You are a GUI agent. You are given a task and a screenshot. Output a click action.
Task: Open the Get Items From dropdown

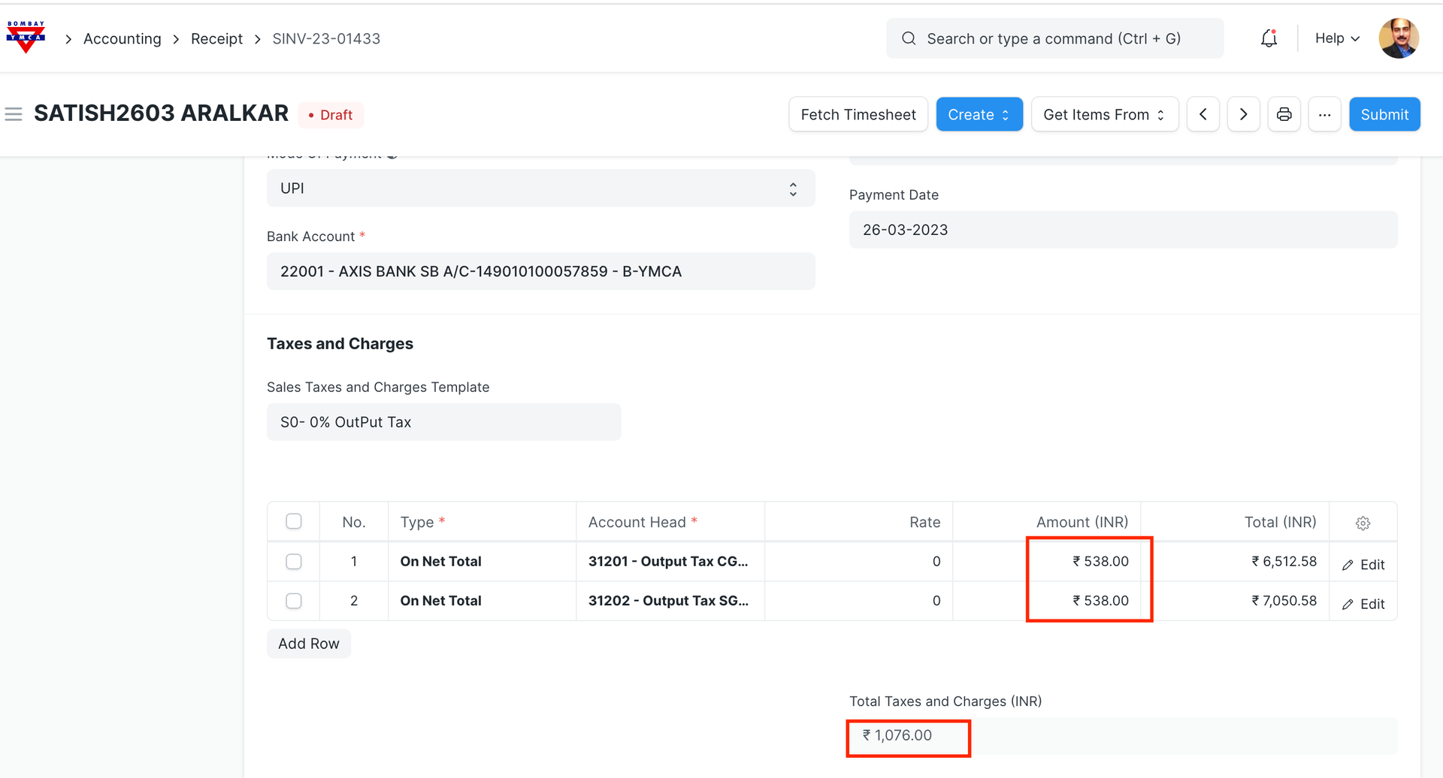coord(1104,114)
